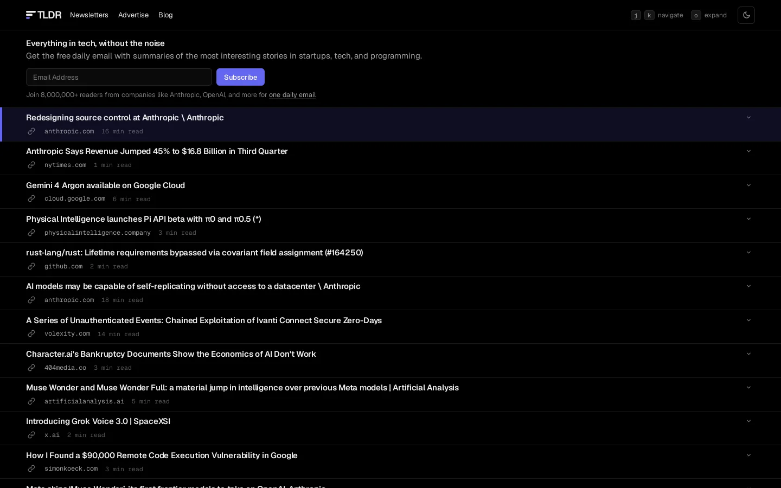Expand the AI self-replicating story chevron
The width and height of the screenshot is (781, 488).
(748, 286)
